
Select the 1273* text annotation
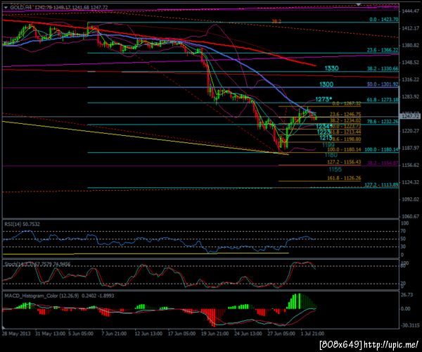click(x=324, y=99)
